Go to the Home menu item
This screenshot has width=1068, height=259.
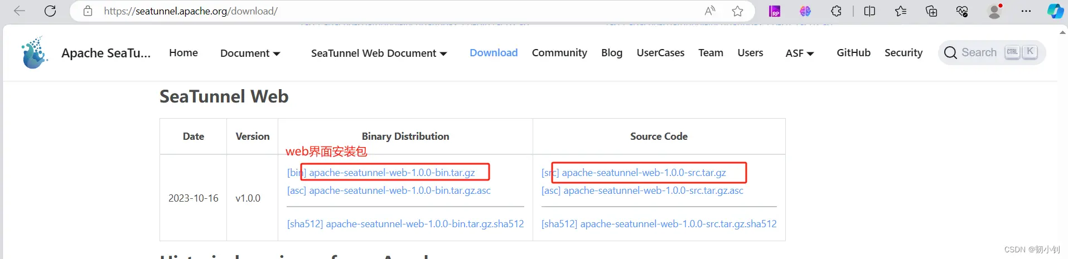[183, 53]
